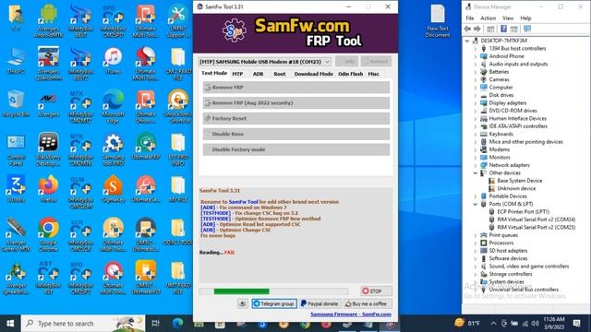
Task: Select the UMTv2 Support wrench icon
Action: coord(178,20)
